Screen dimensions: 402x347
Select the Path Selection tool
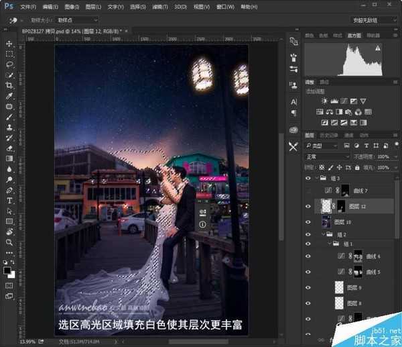coord(9,211)
